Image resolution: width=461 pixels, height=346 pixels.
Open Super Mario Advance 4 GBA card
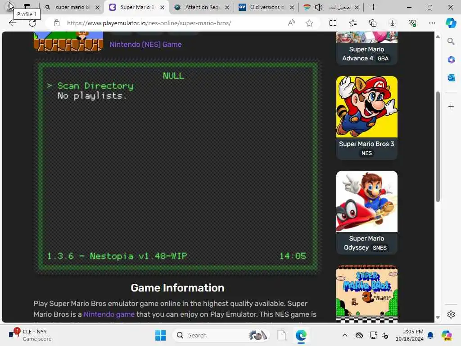(x=366, y=48)
